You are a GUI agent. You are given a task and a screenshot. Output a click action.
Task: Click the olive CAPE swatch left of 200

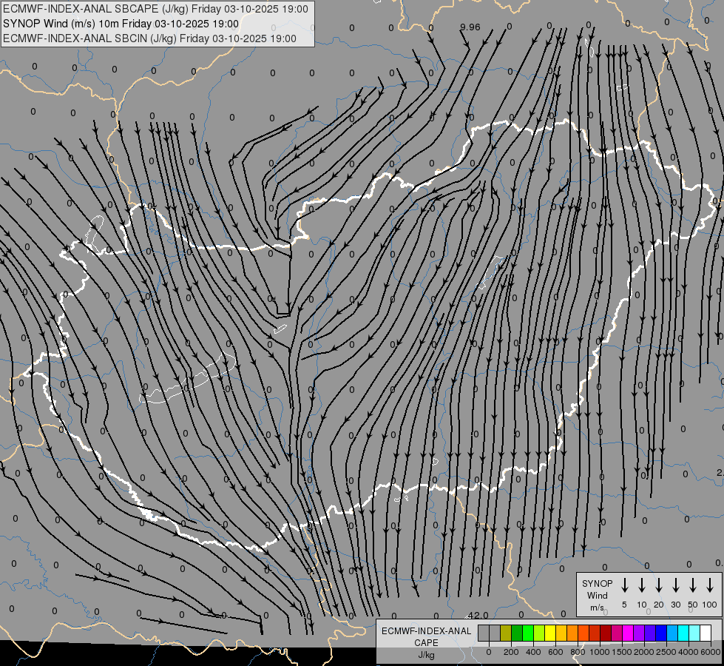coord(506,633)
